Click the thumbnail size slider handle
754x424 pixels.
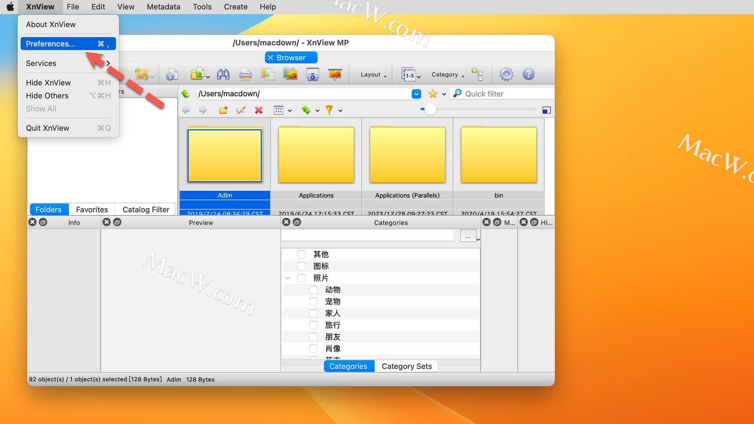click(x=430, y=109)
